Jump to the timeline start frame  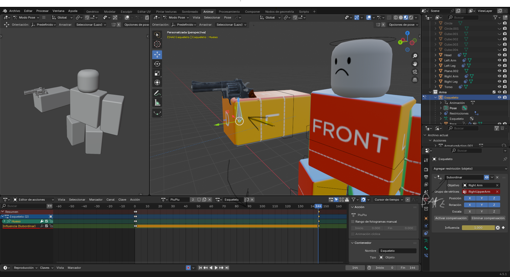pos(200,268)
